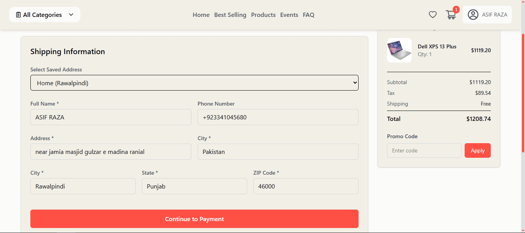This screenshot has width=525, height=233.
Task: Select the ZIP Code field showing 46000
Action: pos(306,186)
